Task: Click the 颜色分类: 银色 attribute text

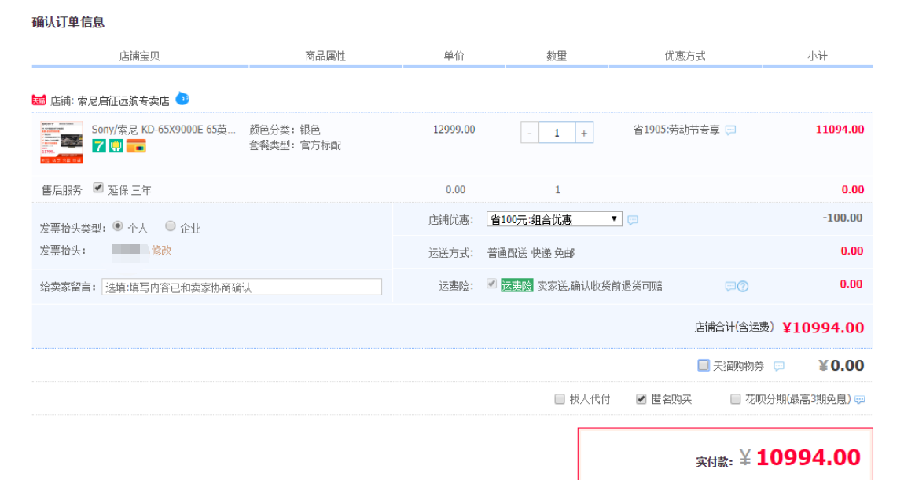Action: pyautogui.click(x=285, y=130)
